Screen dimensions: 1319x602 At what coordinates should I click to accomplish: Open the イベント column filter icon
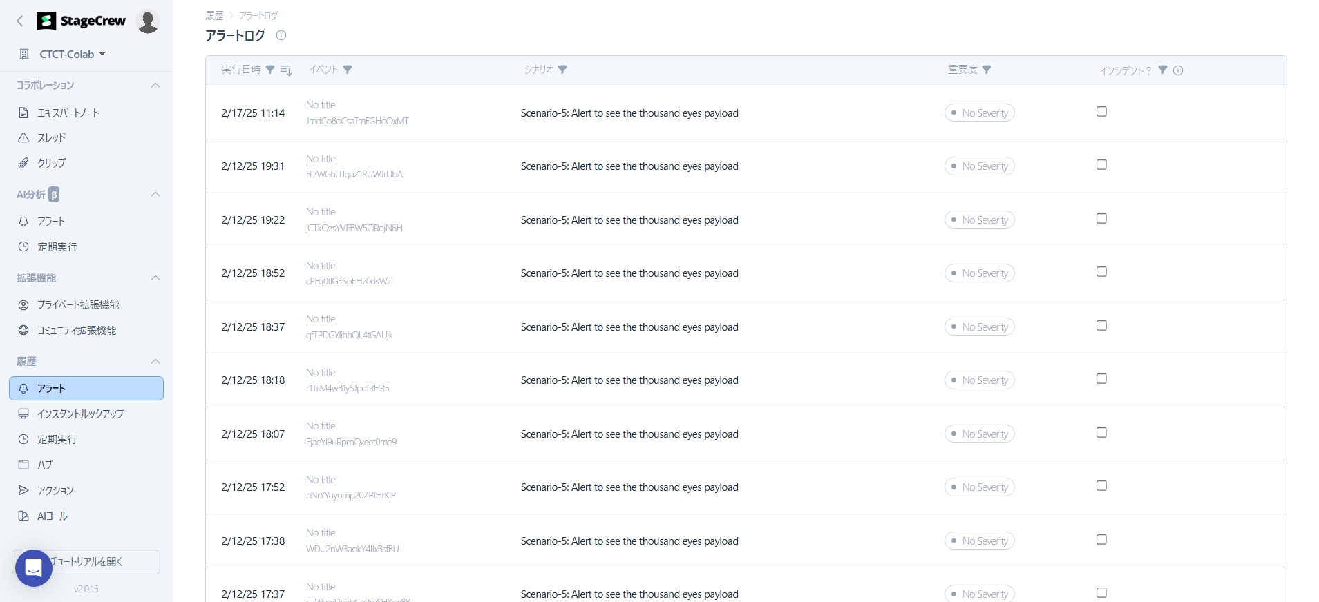click(348, 70)
